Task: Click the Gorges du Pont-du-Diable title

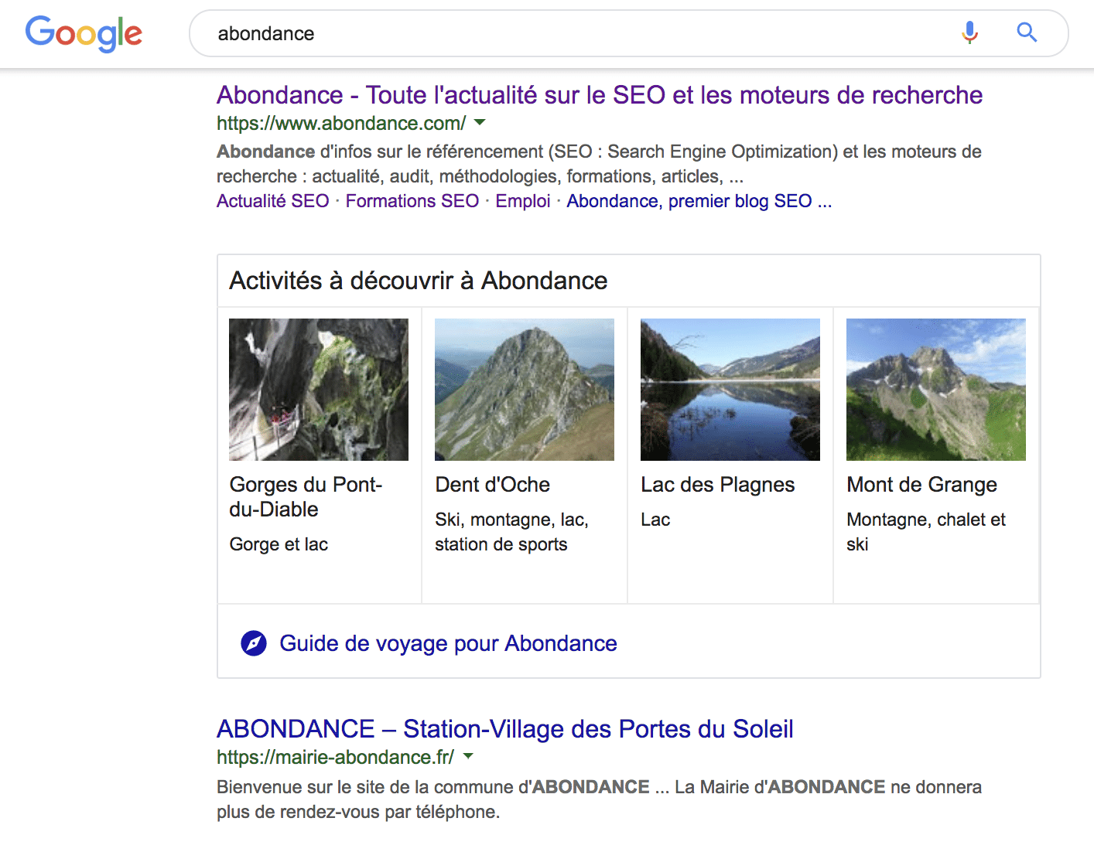Action: click(306, 497)
